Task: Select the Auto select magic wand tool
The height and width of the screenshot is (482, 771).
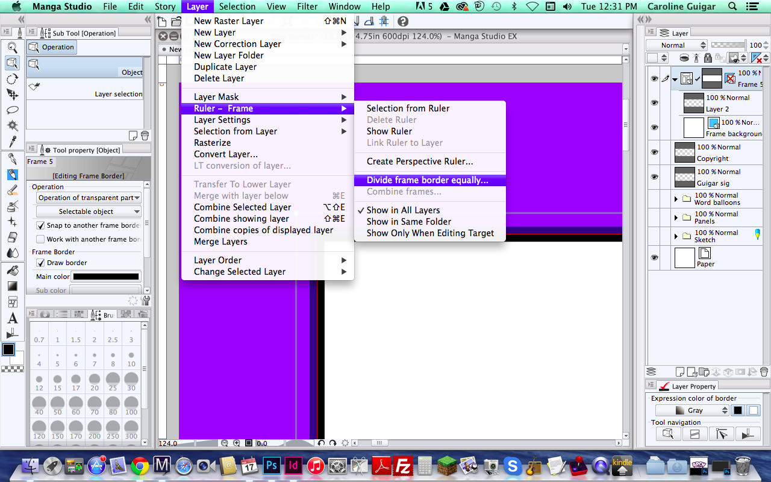Action: (12, 126)
